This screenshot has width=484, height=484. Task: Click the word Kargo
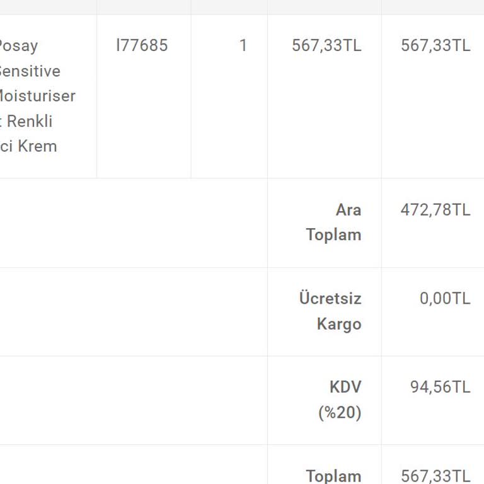point(338,324)
